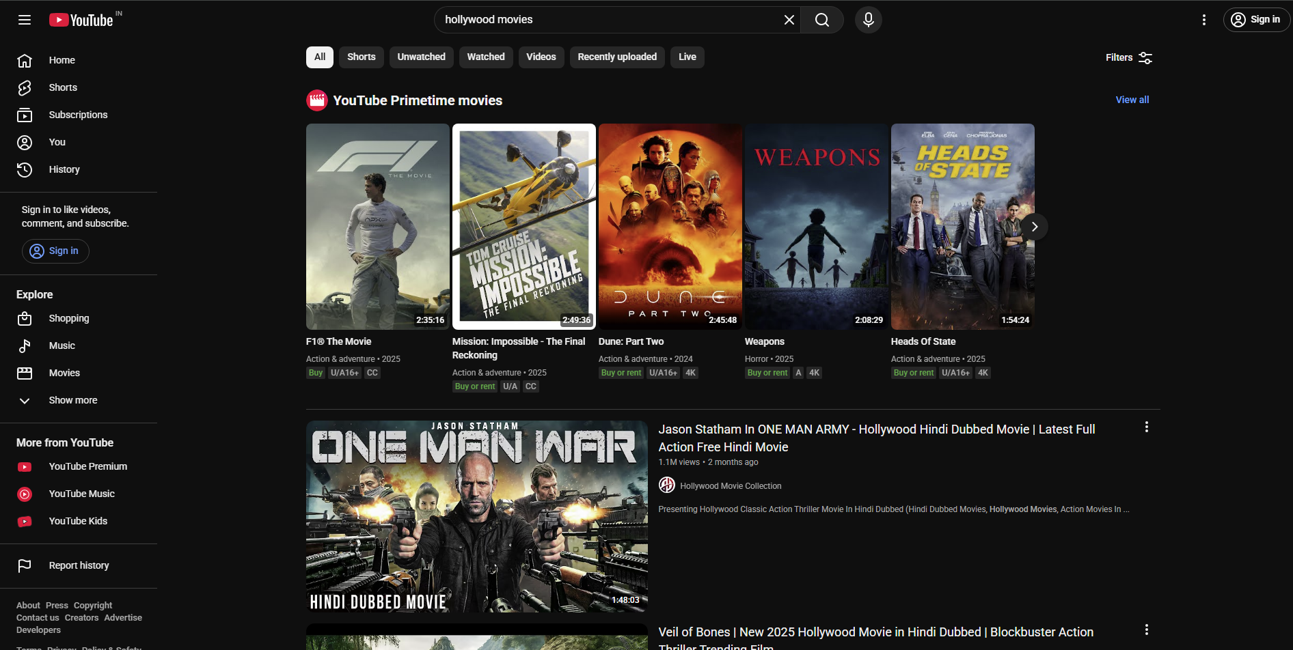Expand Show more in the Explore section

(72, 400)
